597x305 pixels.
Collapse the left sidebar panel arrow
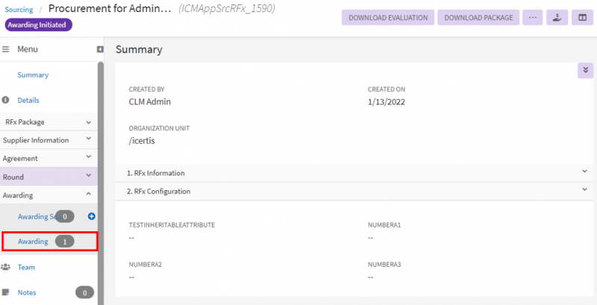100,49
